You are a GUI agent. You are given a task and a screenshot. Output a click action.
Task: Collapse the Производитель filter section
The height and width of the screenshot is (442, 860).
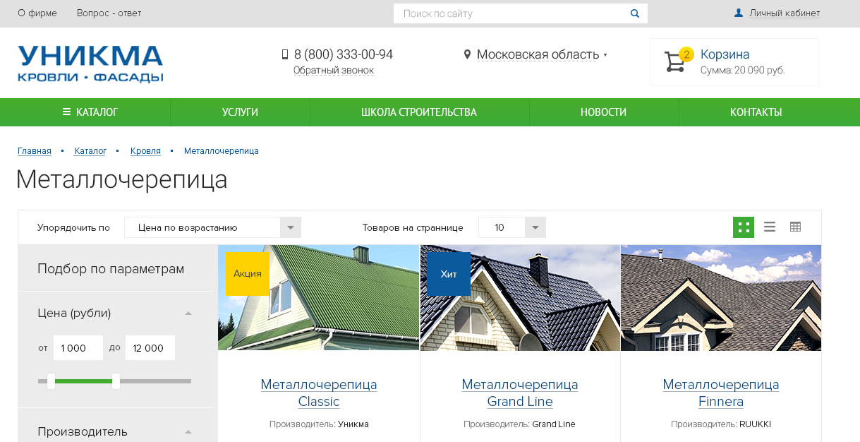coord(188,431)
